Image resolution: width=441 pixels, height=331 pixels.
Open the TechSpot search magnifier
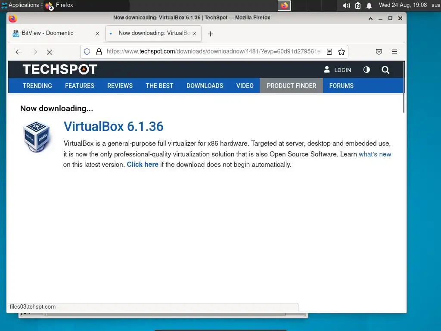pos(385,70)
